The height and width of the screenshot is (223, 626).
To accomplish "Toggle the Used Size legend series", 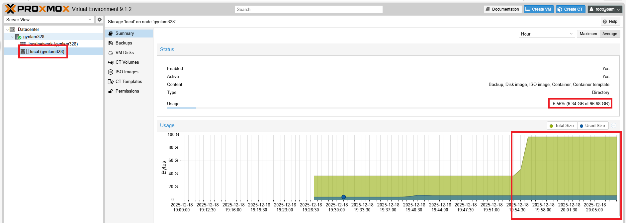I will (593, 126).
